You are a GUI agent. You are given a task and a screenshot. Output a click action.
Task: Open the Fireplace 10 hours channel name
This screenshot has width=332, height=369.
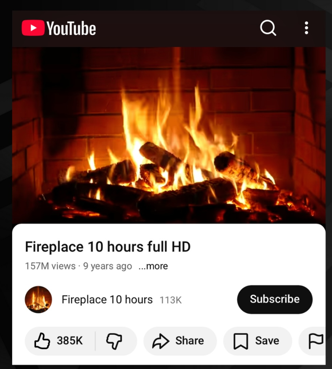(x=107, y=300)
